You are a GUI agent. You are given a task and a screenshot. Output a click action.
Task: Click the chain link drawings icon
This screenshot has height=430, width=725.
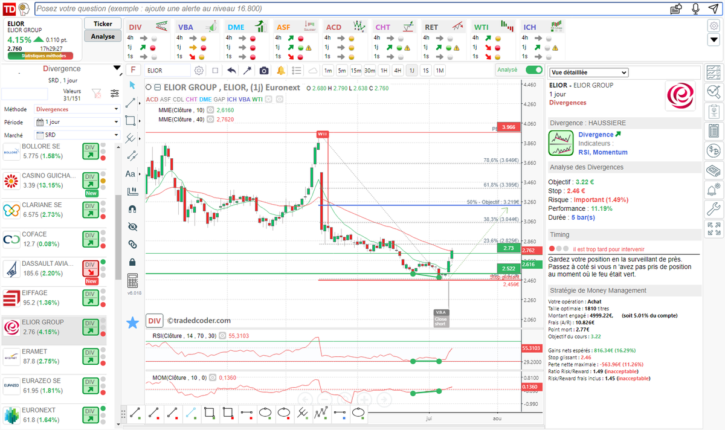(x=133, y=245)
